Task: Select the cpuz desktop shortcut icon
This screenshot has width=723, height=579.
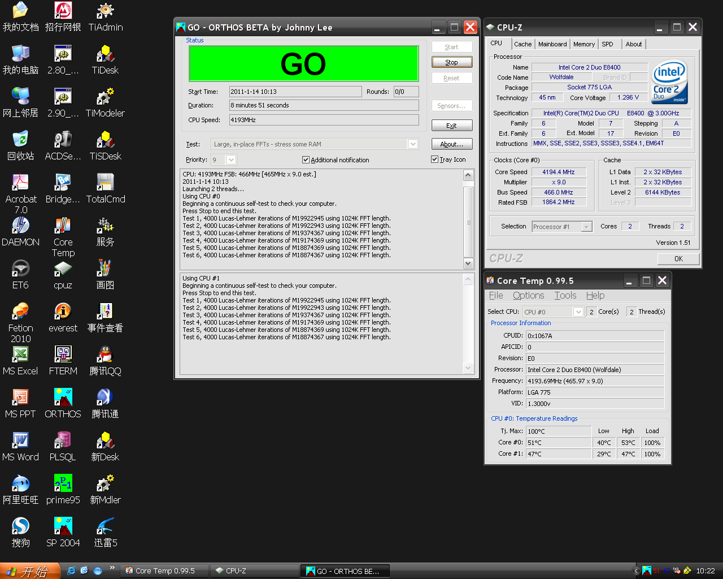Action: [x=63, y=274]
